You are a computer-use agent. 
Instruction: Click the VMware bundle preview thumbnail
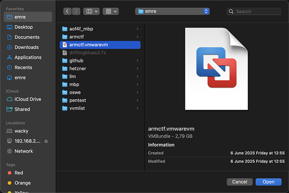(216, 68)
